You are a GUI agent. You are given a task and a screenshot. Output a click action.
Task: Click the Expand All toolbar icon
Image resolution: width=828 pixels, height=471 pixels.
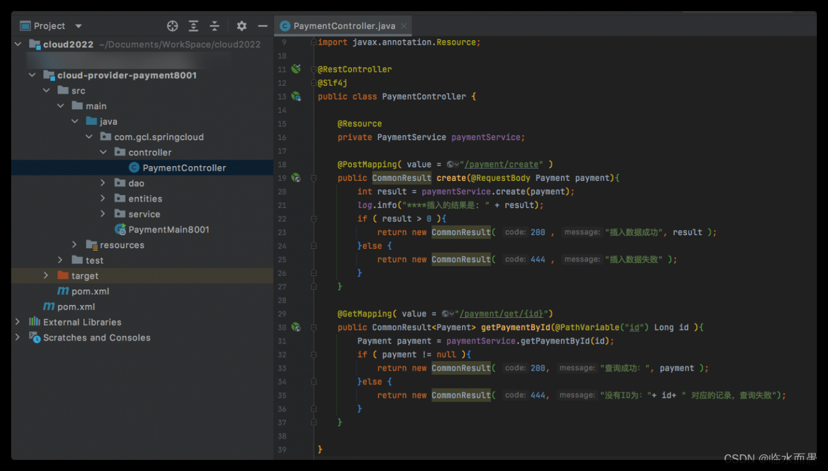click(x=193, y=26)
